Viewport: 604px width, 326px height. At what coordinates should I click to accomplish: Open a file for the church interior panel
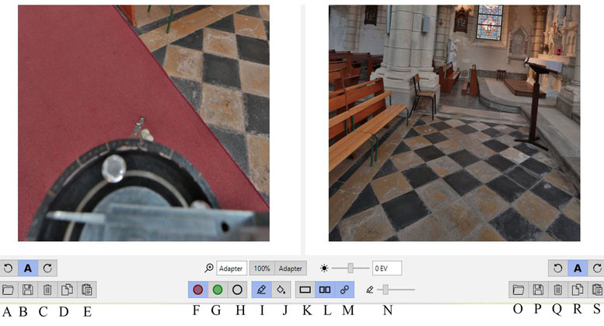tap(518, 289)
